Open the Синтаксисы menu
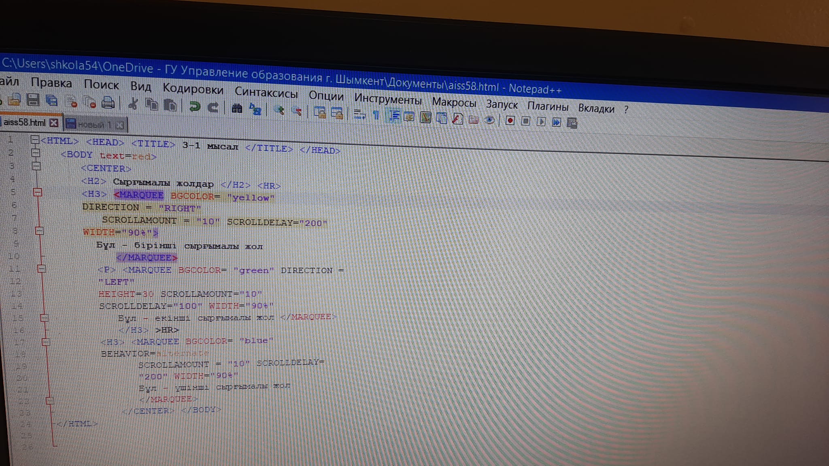Image resolution: width=829 pixels, height=466 pixels. pos(266,93)
